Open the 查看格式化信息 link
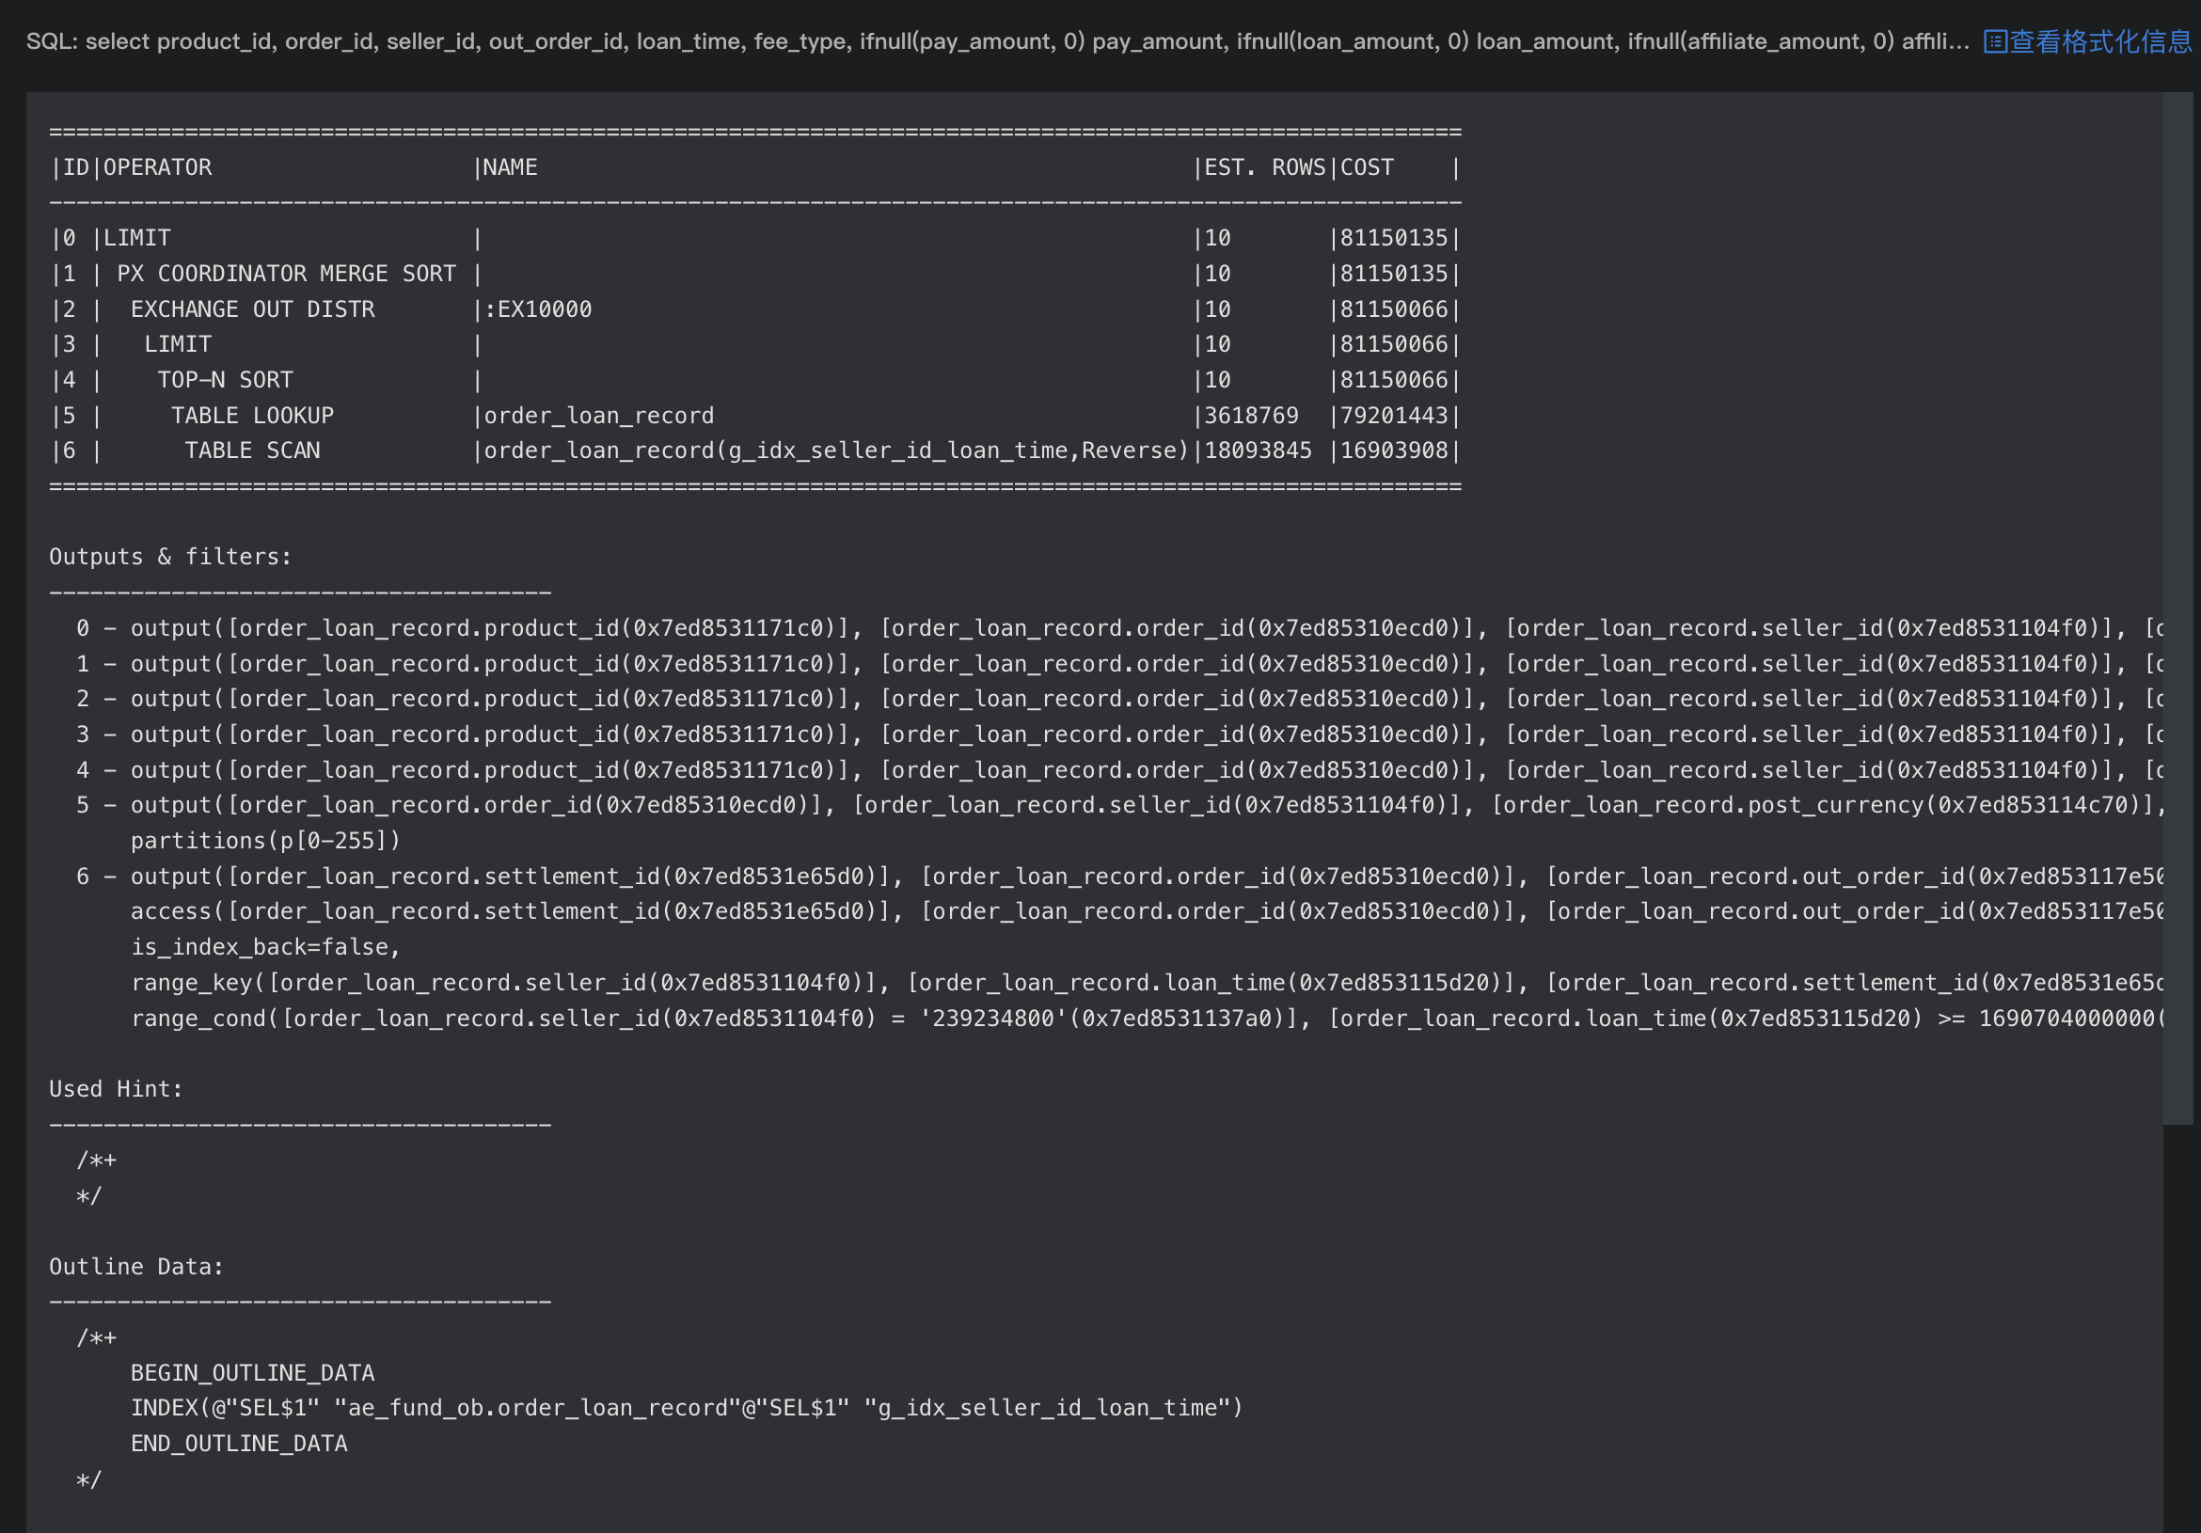The height and width of the screenshot is (1533, 2201). tap(2099, 42)
